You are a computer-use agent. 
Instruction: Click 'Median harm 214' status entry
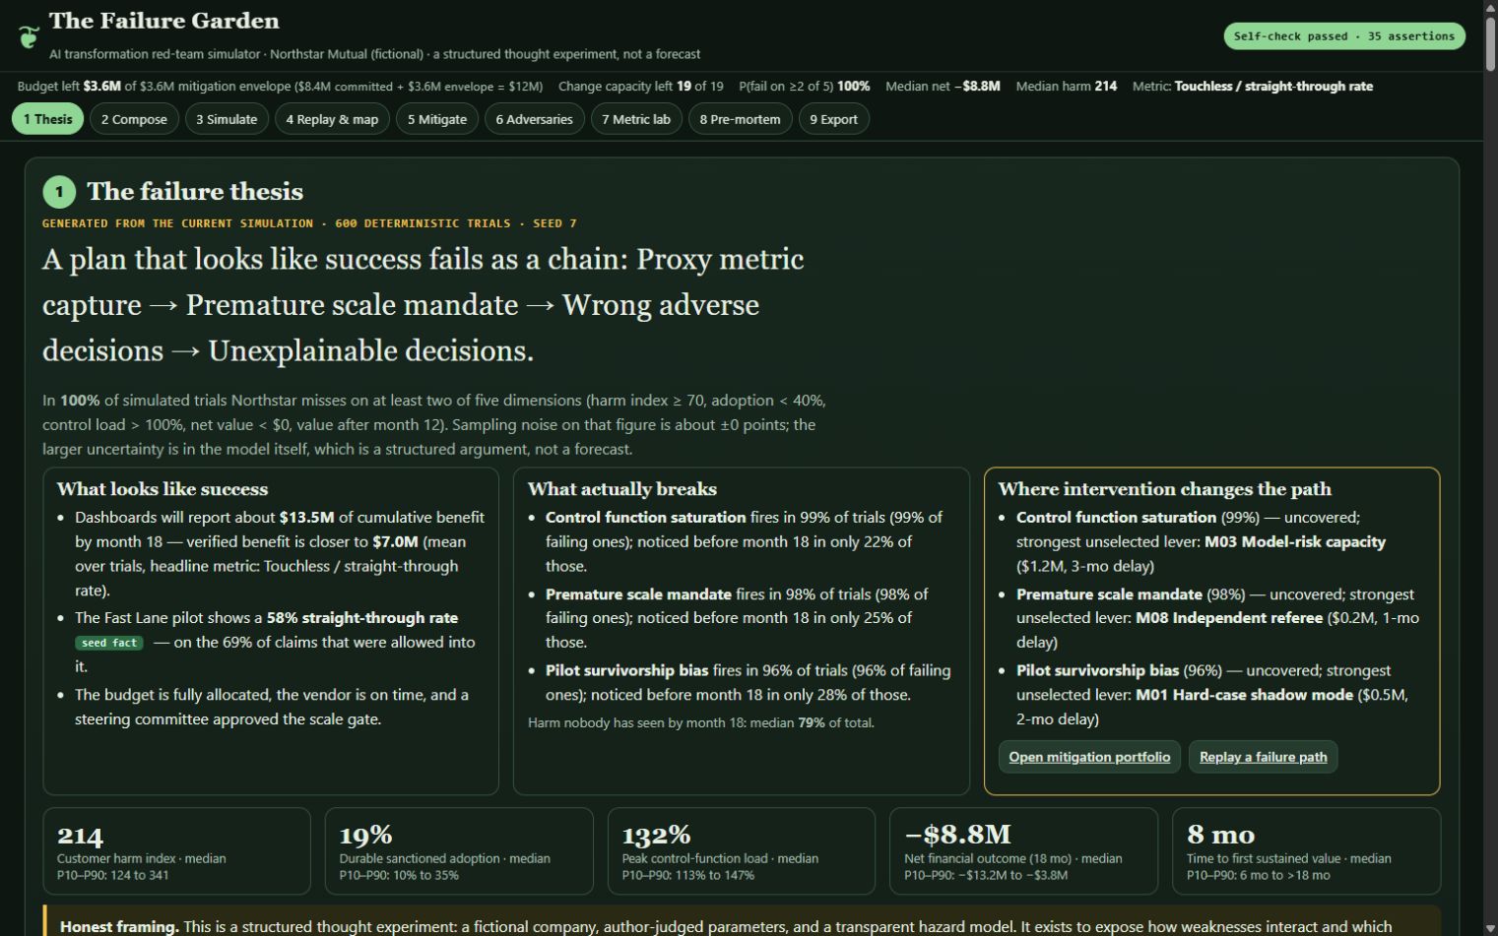click(x=1067, y=87)
